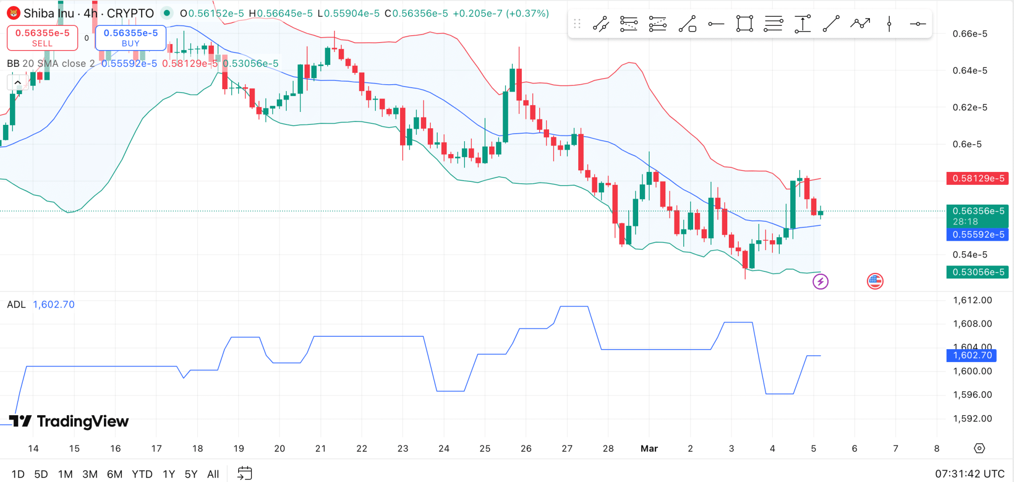Image resolution: width=1014 pixels, height=482 pixels.
Task: Click the BUY price button
Action: pyautogui.click(x=131, y=38)
